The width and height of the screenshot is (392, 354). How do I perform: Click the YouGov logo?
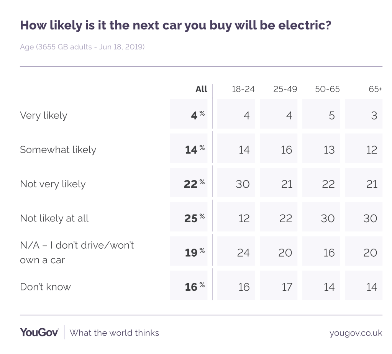(39, 332)
